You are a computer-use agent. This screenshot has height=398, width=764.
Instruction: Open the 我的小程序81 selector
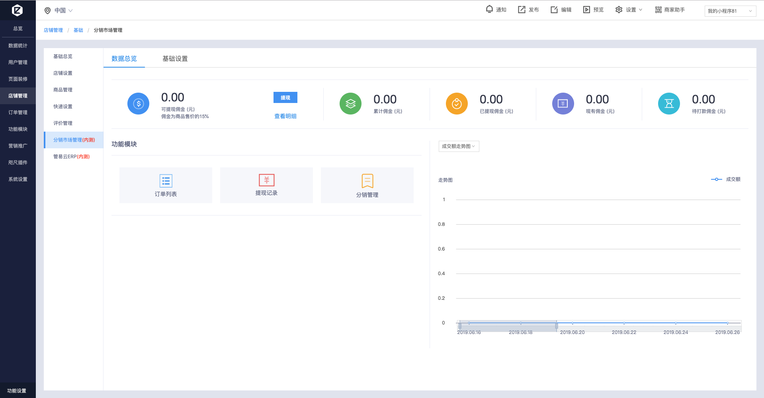730,11
